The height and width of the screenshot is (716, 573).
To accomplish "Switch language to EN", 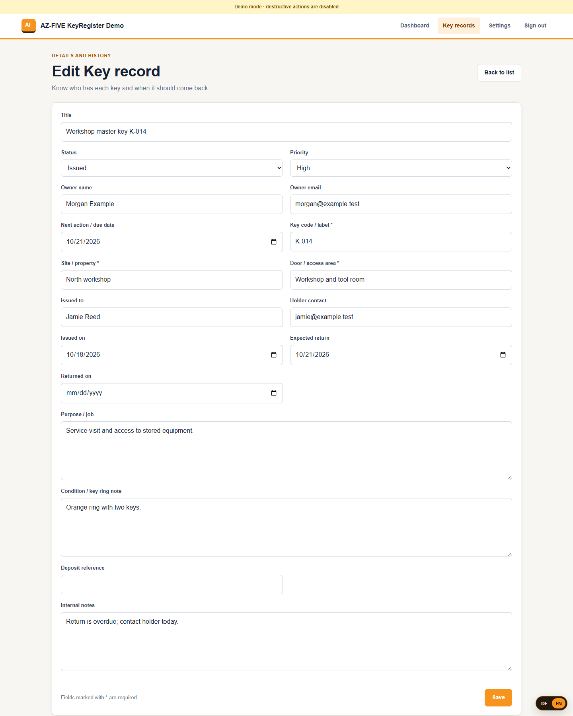I will (559, 703).
